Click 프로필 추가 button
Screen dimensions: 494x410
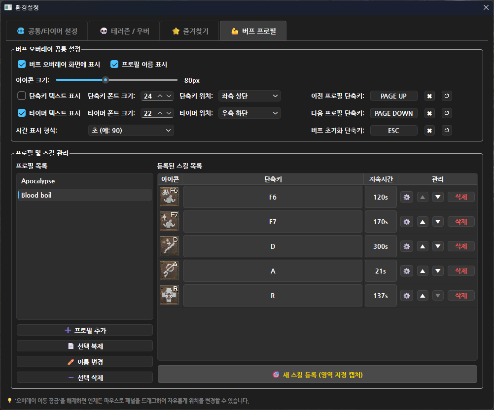click(x=85, y=330)
